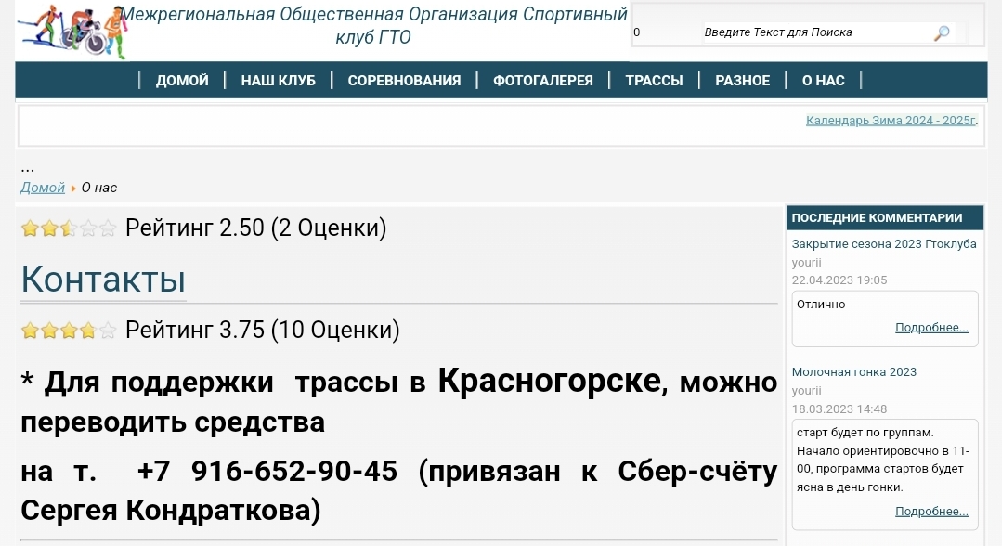Click the author yourii under Молочная гонка
Viewport: 1002px width, 546px height.
pos(806,391)
